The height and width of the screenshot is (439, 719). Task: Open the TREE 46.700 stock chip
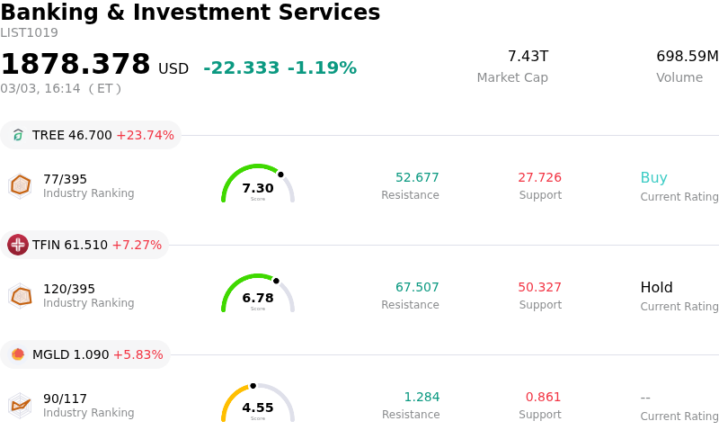(x=91, y=135)
